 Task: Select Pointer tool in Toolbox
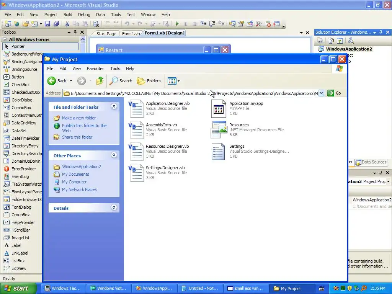(41, 46)
